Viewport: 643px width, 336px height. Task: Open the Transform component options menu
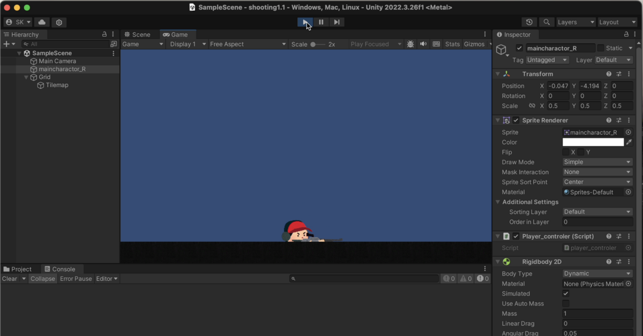pos(629,74)
